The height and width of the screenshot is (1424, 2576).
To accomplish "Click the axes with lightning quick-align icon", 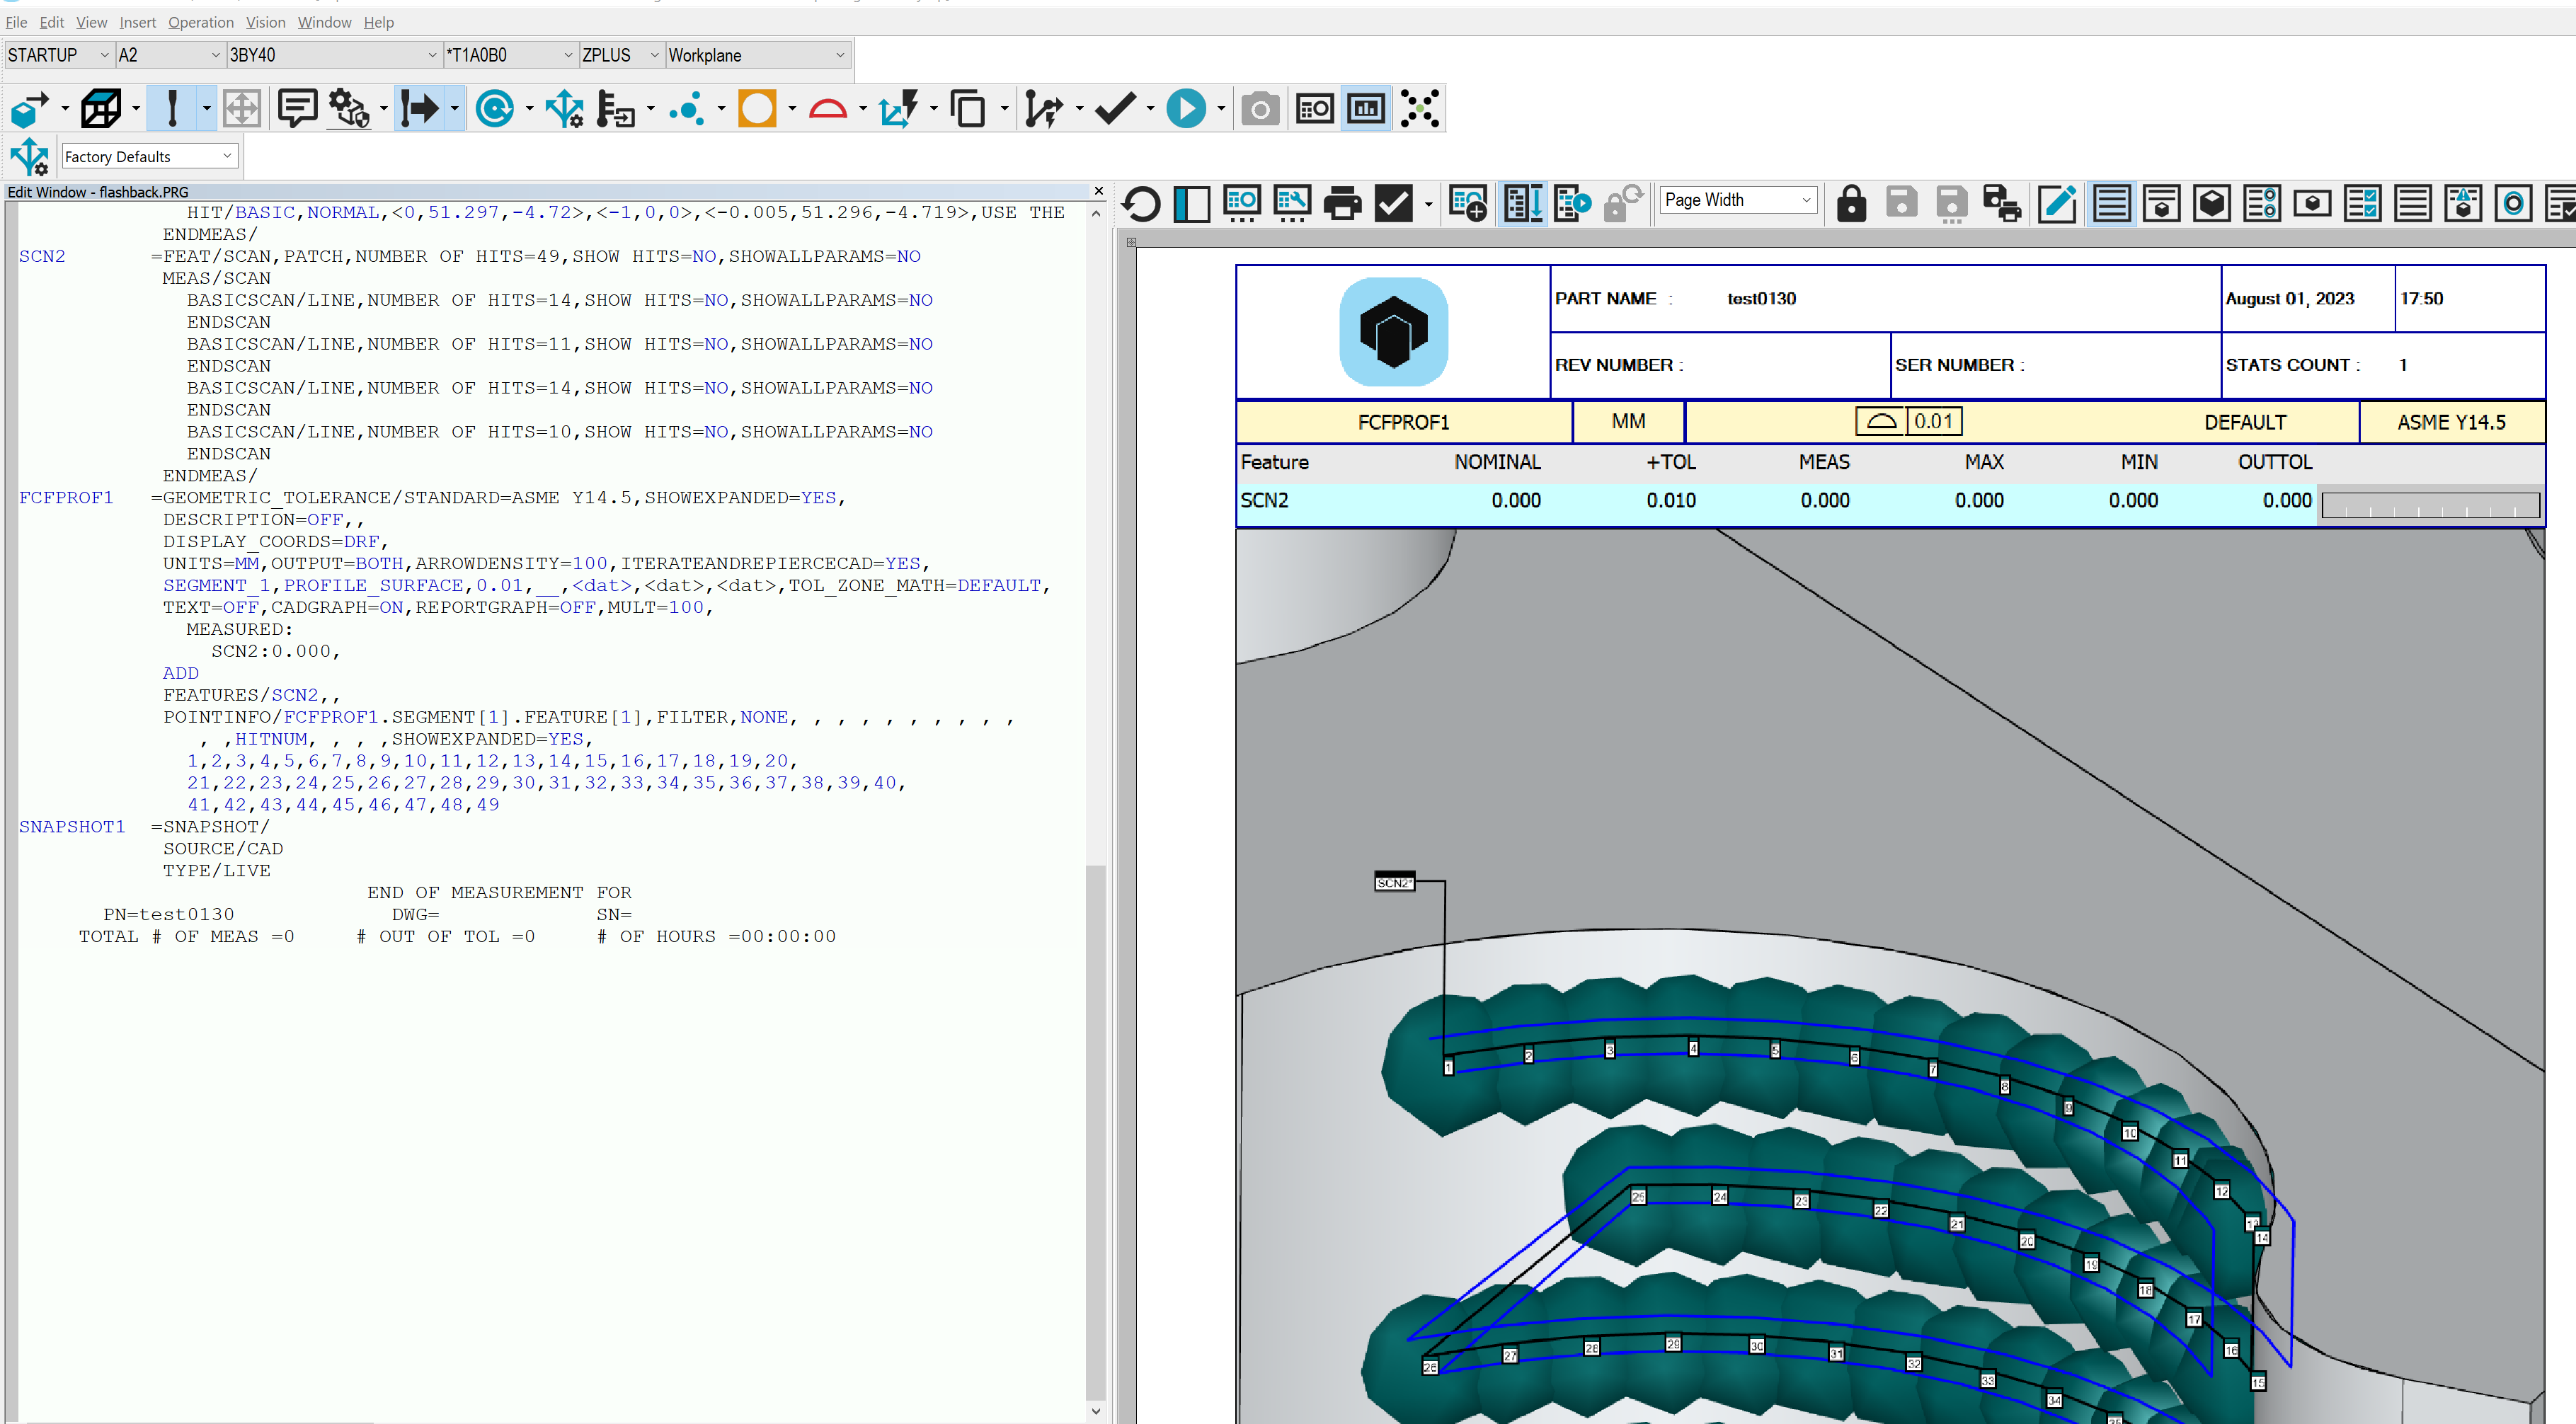I will pyautogui.click(x=898, y=108).
